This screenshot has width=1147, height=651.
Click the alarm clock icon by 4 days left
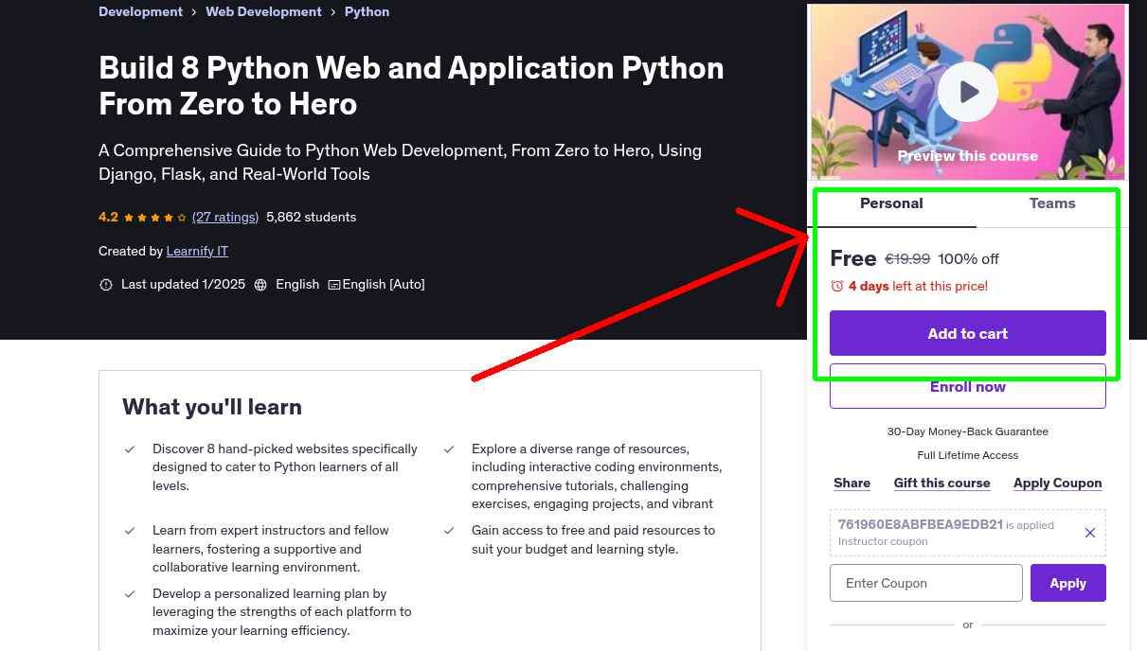tap(836, 286)
